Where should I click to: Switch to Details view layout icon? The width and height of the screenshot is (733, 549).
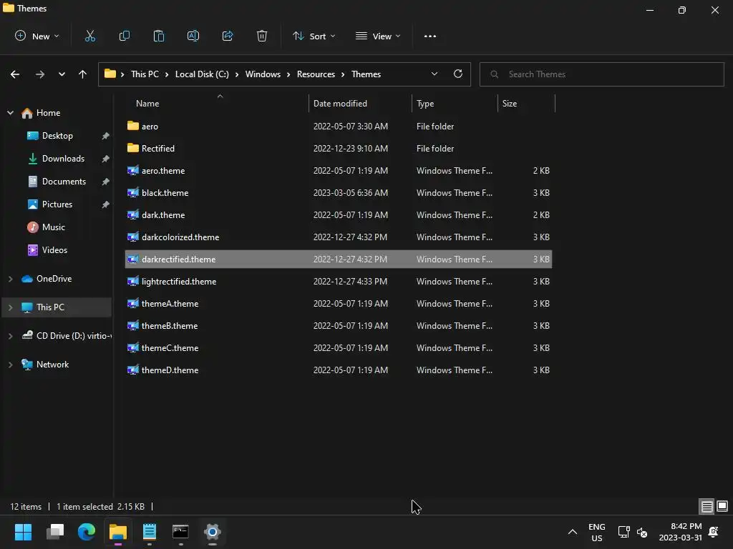coord(707,506)
